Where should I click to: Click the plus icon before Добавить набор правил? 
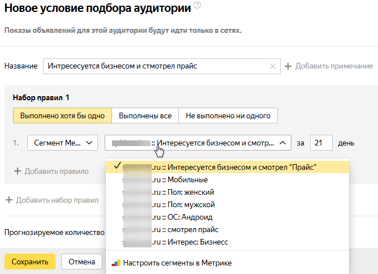pyautogui.click(x=9, y=200)
